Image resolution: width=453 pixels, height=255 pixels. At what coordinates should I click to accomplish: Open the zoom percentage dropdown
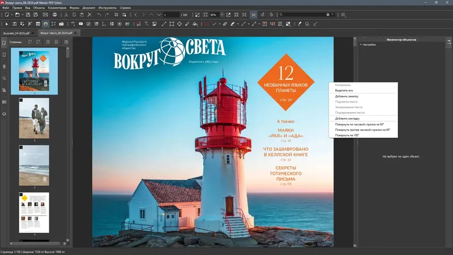tap(221, 14)
